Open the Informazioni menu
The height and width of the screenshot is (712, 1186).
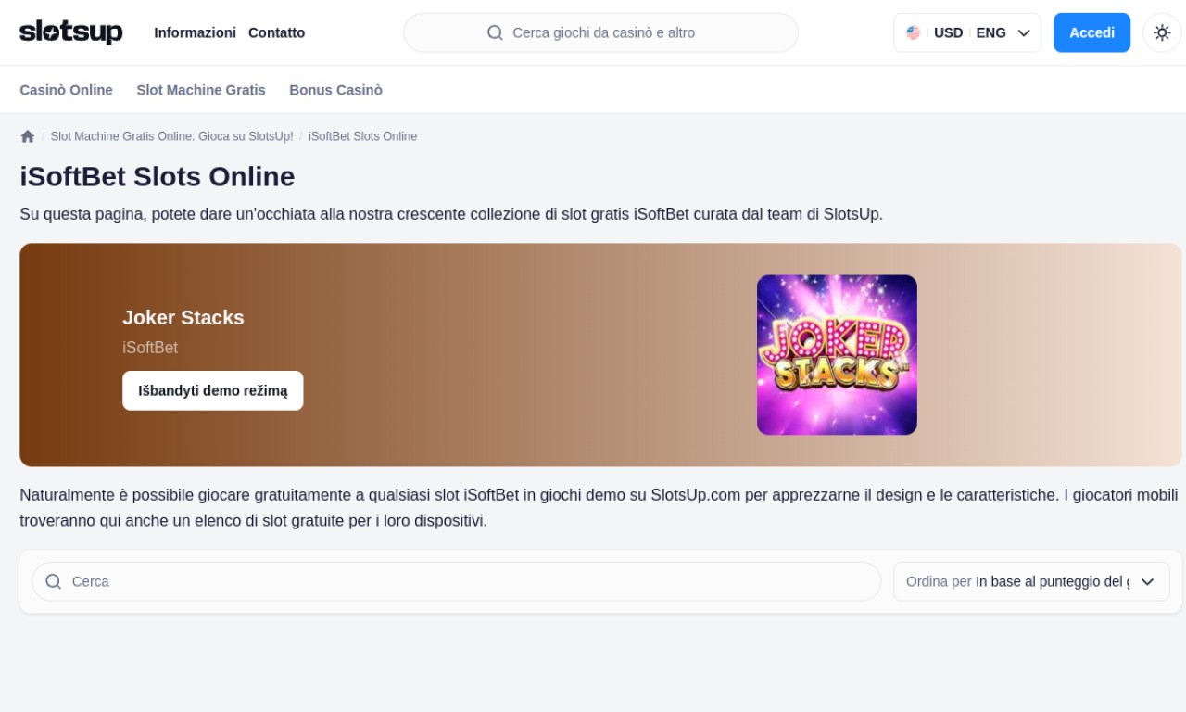tap(195, 32)
